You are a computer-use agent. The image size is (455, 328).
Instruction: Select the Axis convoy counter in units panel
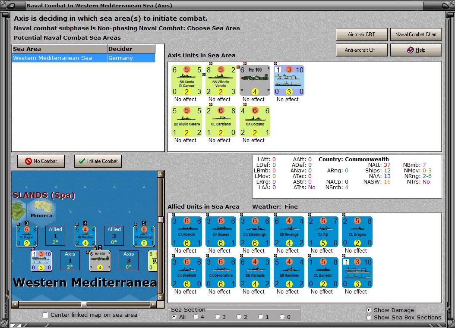[289, 80]
